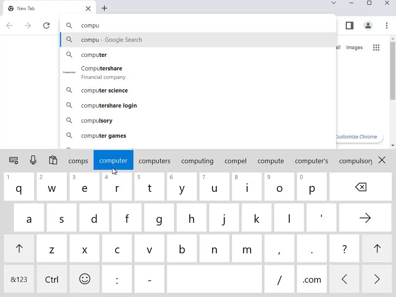This screenshot has height=297, width=396.
Task: Select the 'comps' keyboard suggestion
Action: point(78,160)
